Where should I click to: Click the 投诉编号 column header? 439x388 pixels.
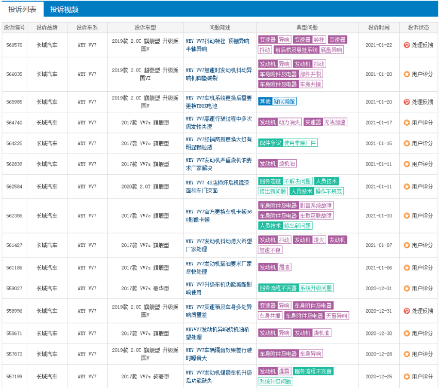14,27
